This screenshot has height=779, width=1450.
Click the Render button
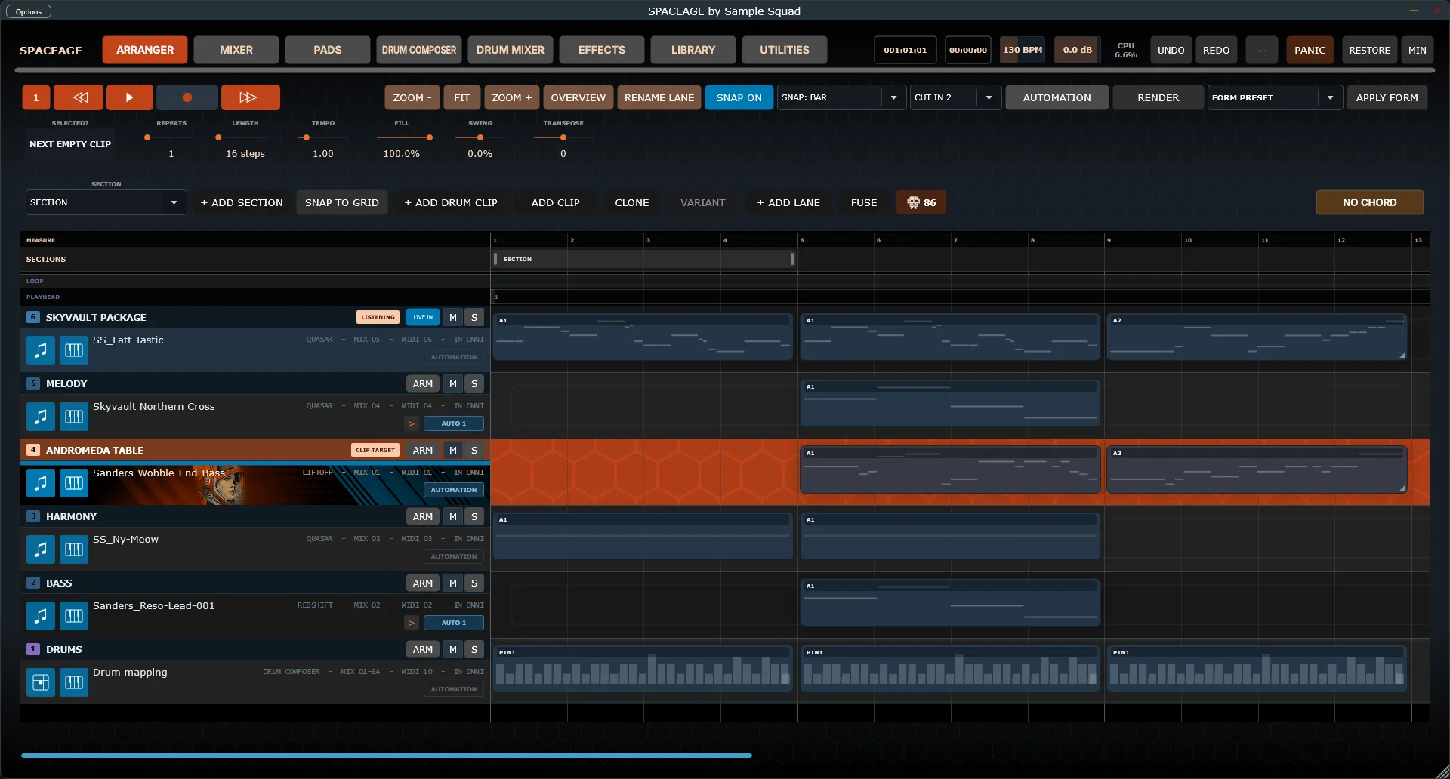[x=1158, y=97]
